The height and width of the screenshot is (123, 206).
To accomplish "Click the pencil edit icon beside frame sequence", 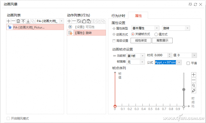I will click(x=193, y=91).
